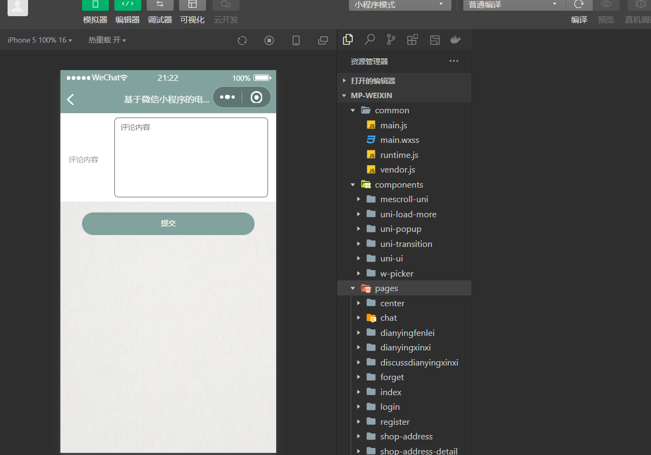Open the resource manager more options (…)

tap(454, 61)
